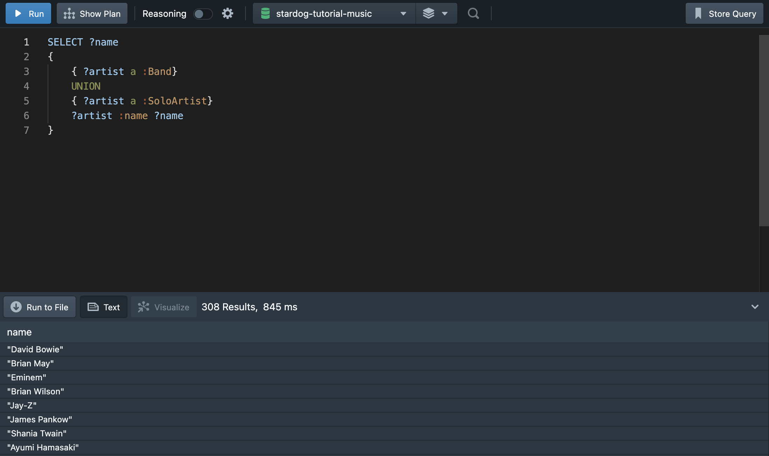Click the green database icon
Screen dimensions: 769x456
265,14
